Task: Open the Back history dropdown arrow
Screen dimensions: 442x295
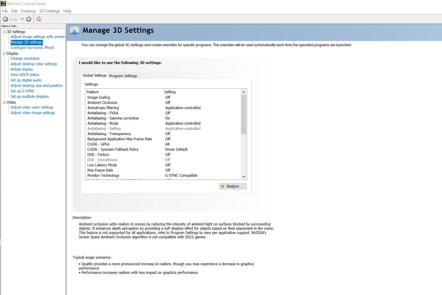Action: coord(22,19)
